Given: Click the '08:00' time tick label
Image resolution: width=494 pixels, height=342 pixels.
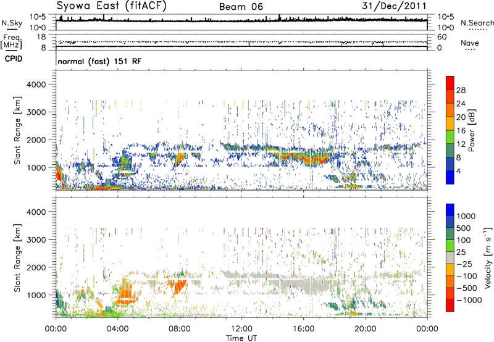Looking at the screenshot, I should tap(179, 329).
